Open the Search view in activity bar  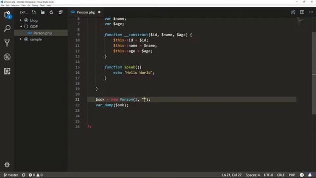[x=7, y=29]
